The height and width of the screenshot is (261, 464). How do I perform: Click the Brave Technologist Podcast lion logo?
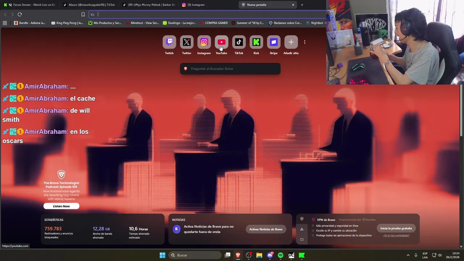[61, 175]
